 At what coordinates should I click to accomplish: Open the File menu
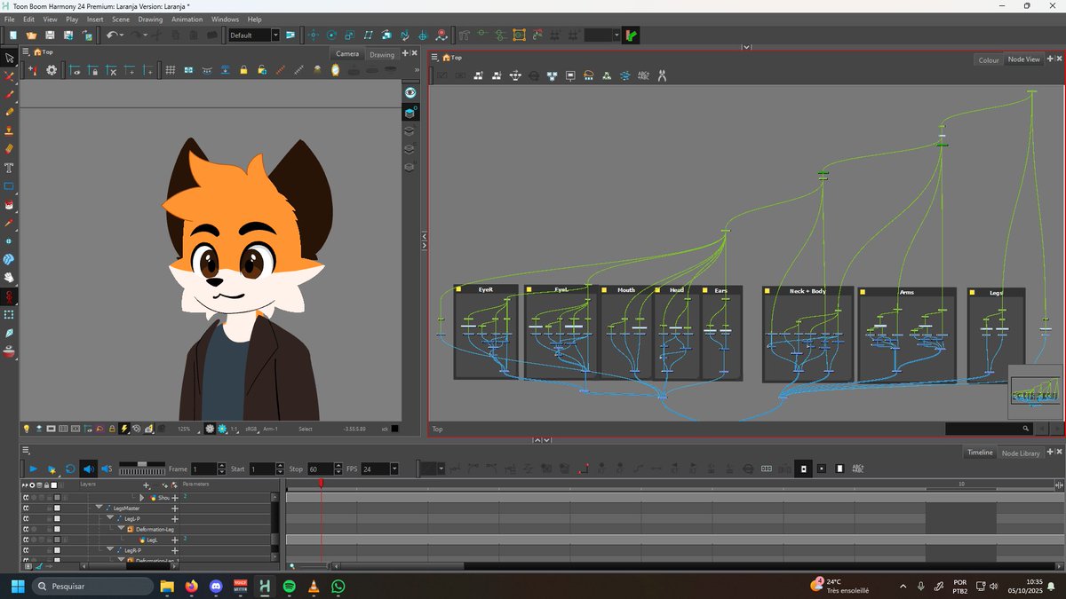(x=9, y=19)
